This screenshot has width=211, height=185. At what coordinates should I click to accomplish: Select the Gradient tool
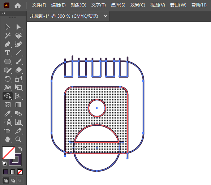coord(18,105)
